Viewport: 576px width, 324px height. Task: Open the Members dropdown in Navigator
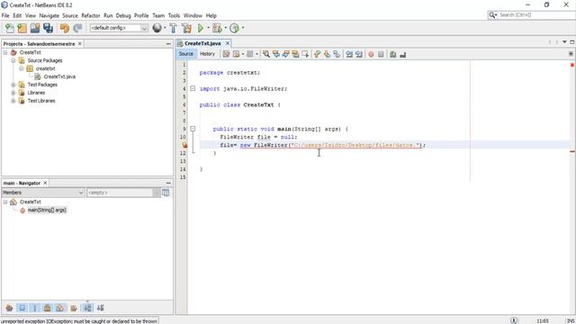click(43, 193)
